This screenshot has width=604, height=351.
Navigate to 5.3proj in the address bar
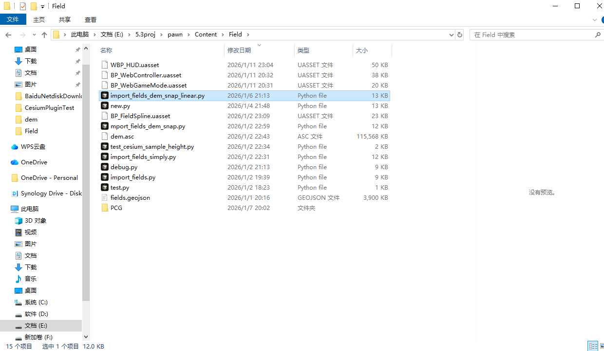(x=145, y=35)
